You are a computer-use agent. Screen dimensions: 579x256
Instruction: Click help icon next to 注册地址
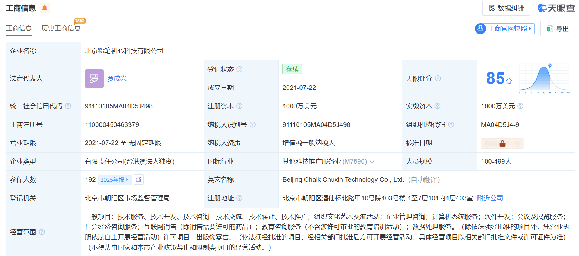coord(240,198)
